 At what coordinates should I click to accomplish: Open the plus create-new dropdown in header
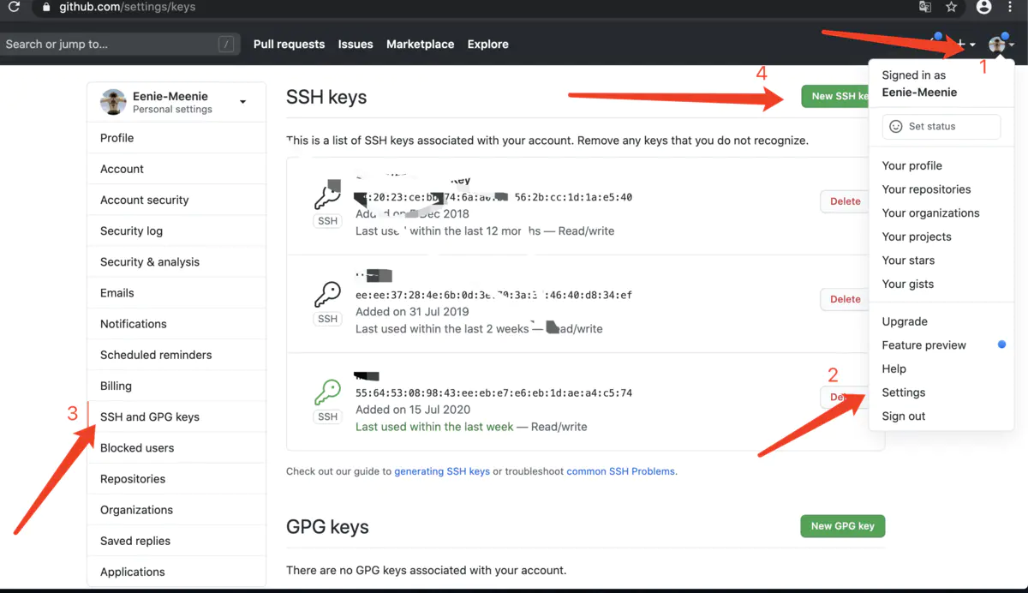point(966,45)
